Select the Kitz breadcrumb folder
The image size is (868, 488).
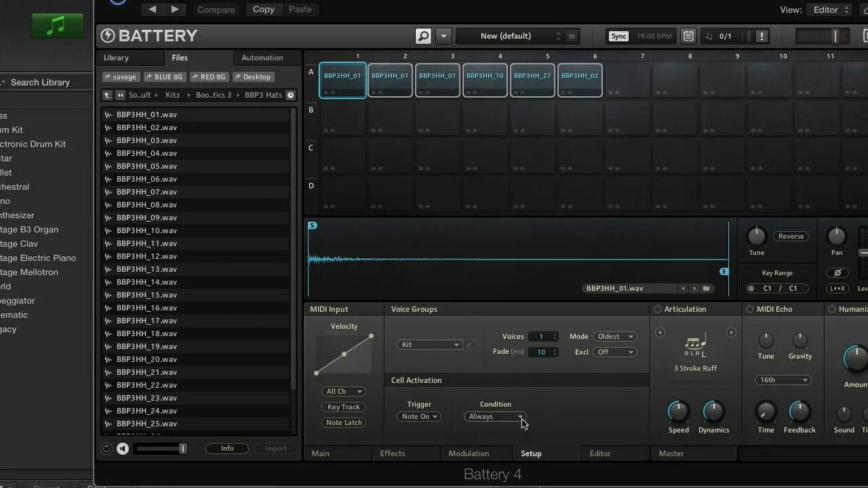click(x=173, y=95)
